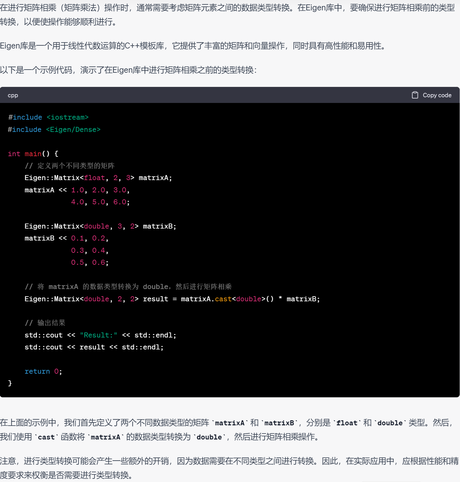Click the closing brace of main
Image resolution: width=460 pixels, height=482 pixels.
coord(10,383)
